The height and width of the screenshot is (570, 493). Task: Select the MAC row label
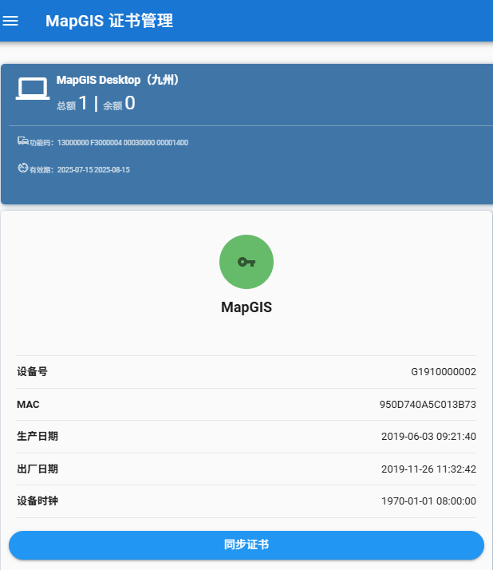[x=28, y=405]
